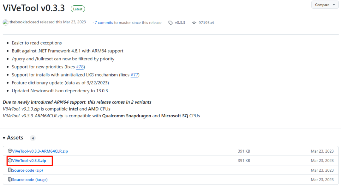This screenshot has width=341, height=189.
Task: Open issue #77 link
Action: [x=135, y=75]
